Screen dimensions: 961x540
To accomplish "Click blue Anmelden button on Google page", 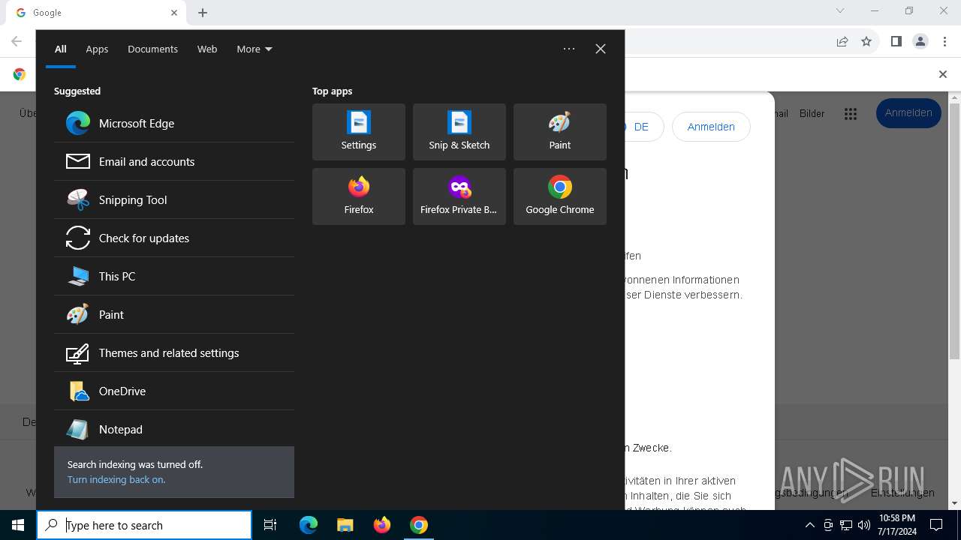I will click(908, 113).
